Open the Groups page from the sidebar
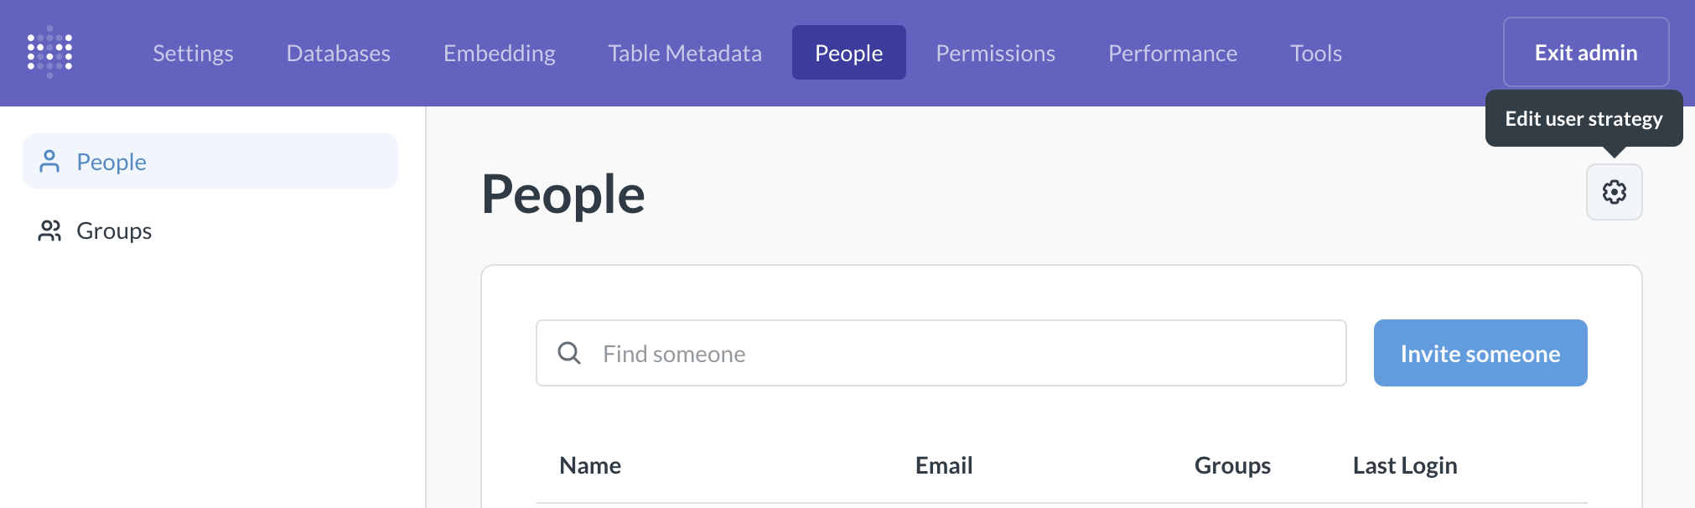Image resolution: width=1695 pixels, height=508 pixels. (114, 231)
